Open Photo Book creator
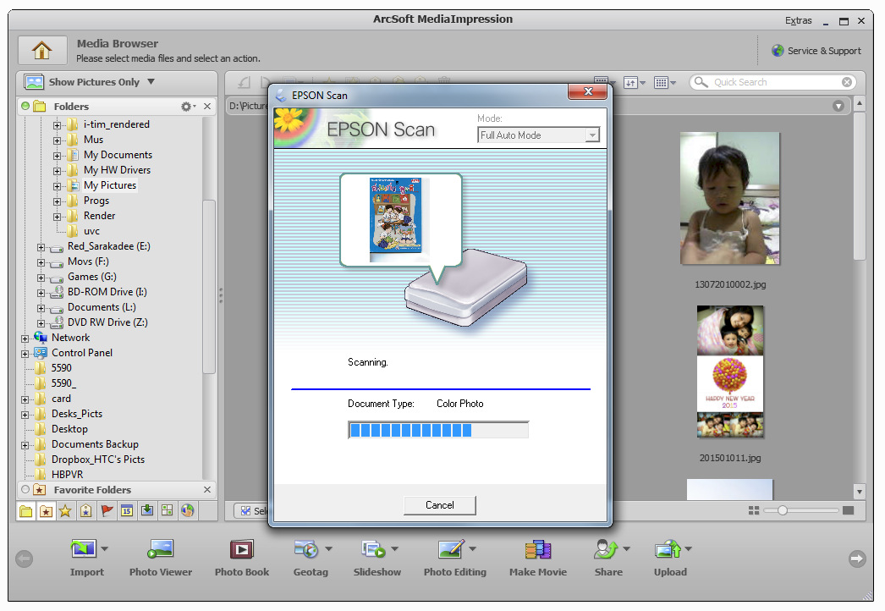885x611 pixels. (x=242, y=558)
